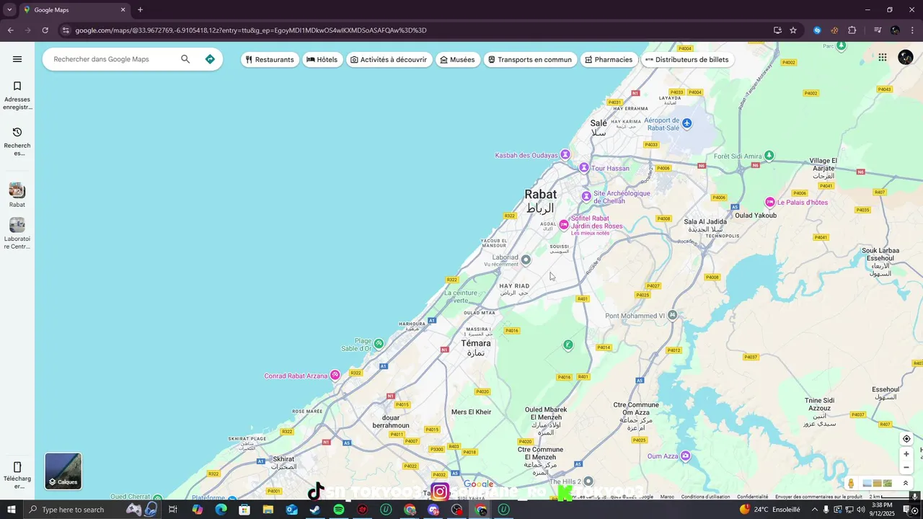Click the Kasbah des Oudayas marker
This screenshot has height=519, width=923.
click(x=565, y=154)
